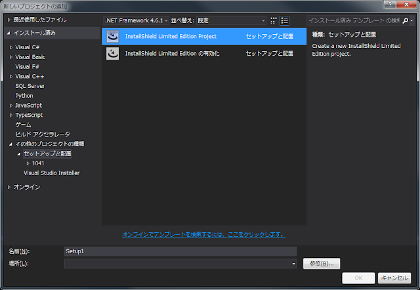
Task: Close the dialog with X button
Action: 407,5
